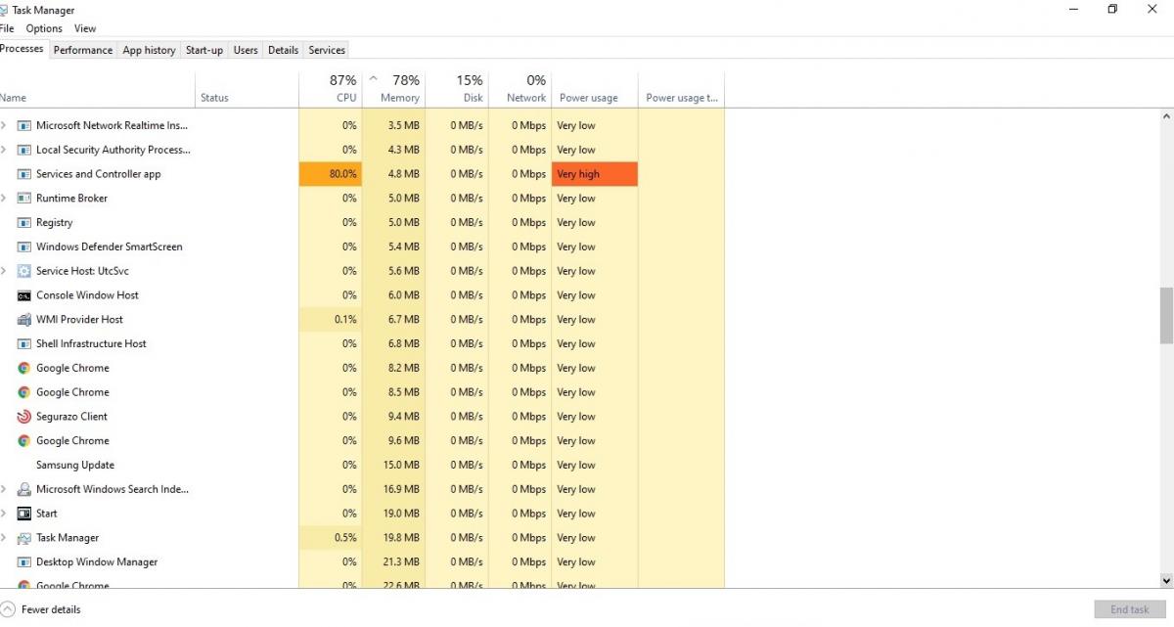Sort by the CPU column header
This screenshot has height=627, width=1174.
pyautogui.click(x=331, y=90)
